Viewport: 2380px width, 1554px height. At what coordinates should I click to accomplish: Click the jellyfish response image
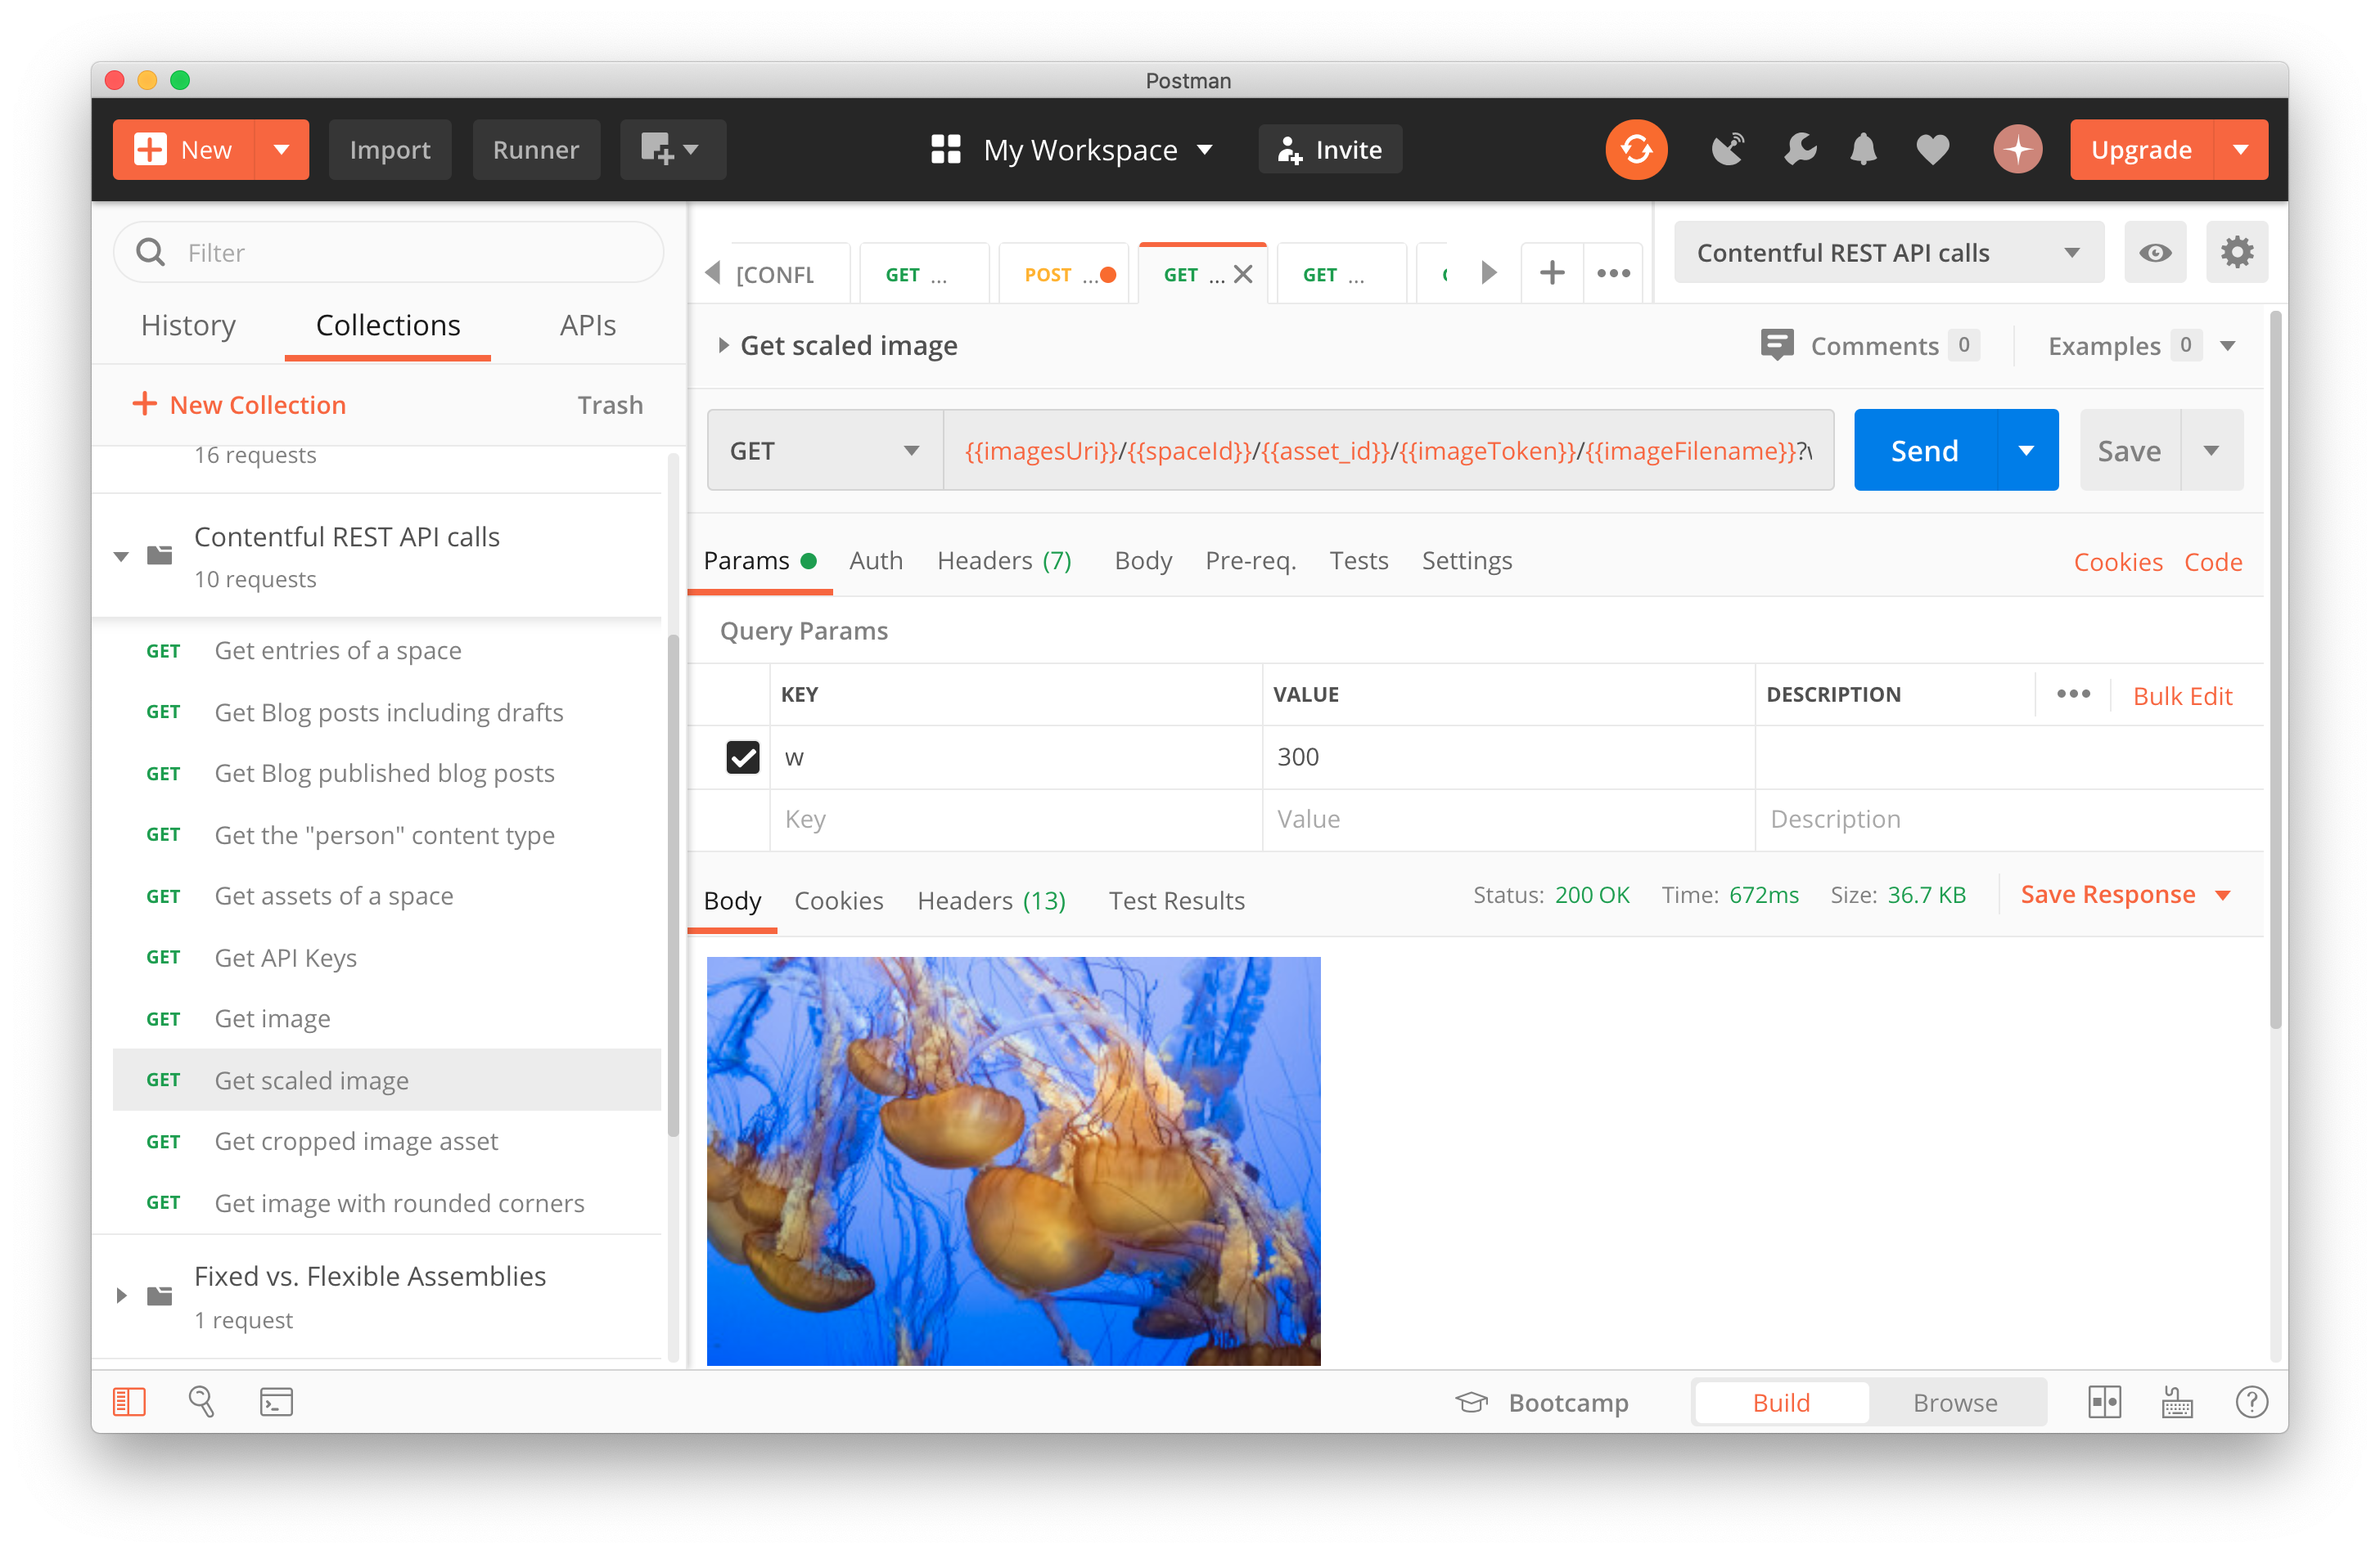(x=1013, y=1161)
